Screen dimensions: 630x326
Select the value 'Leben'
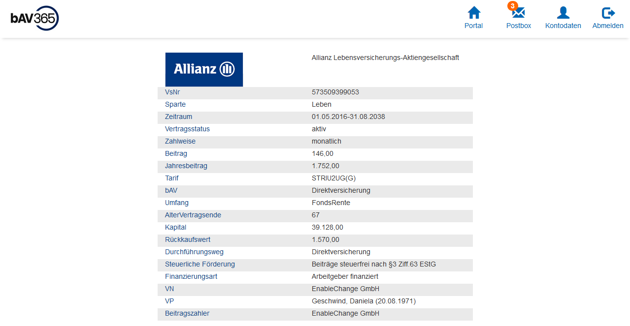(x=322, y=105)
